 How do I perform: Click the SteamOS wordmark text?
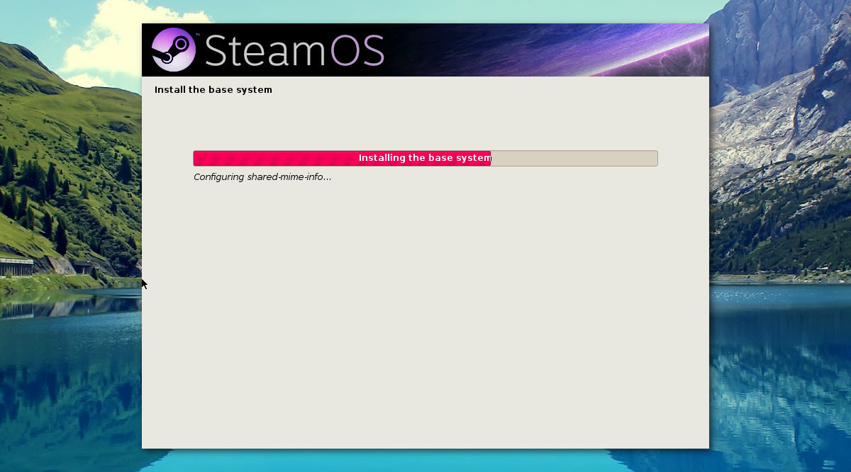(294, 50)
